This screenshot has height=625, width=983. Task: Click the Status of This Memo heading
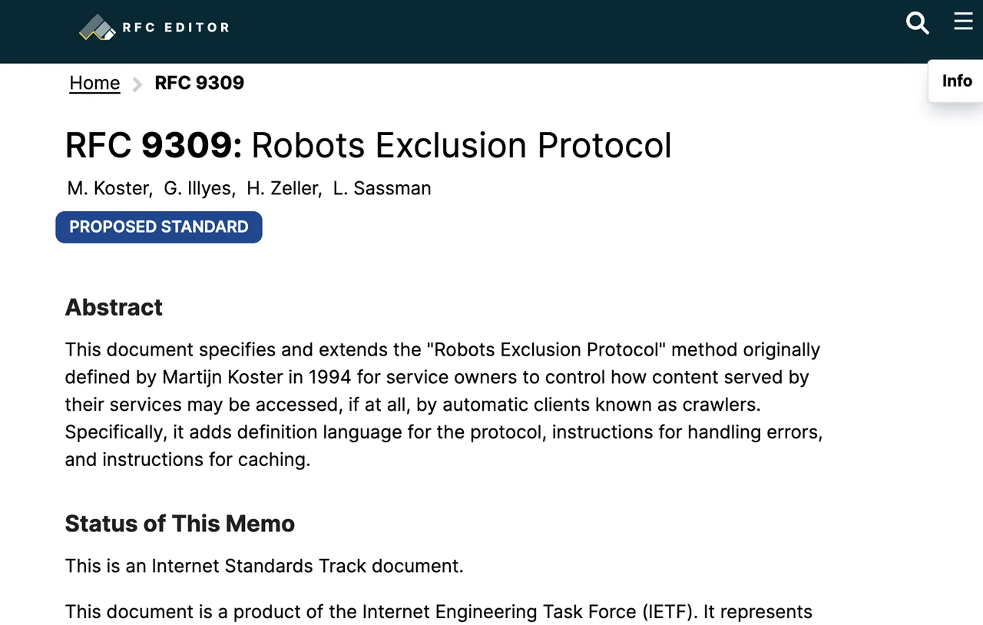[180, 524]
